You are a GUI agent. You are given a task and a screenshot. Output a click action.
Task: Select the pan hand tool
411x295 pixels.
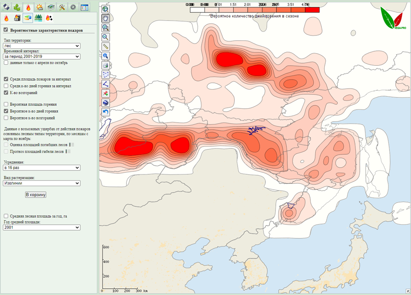point(105,18)
